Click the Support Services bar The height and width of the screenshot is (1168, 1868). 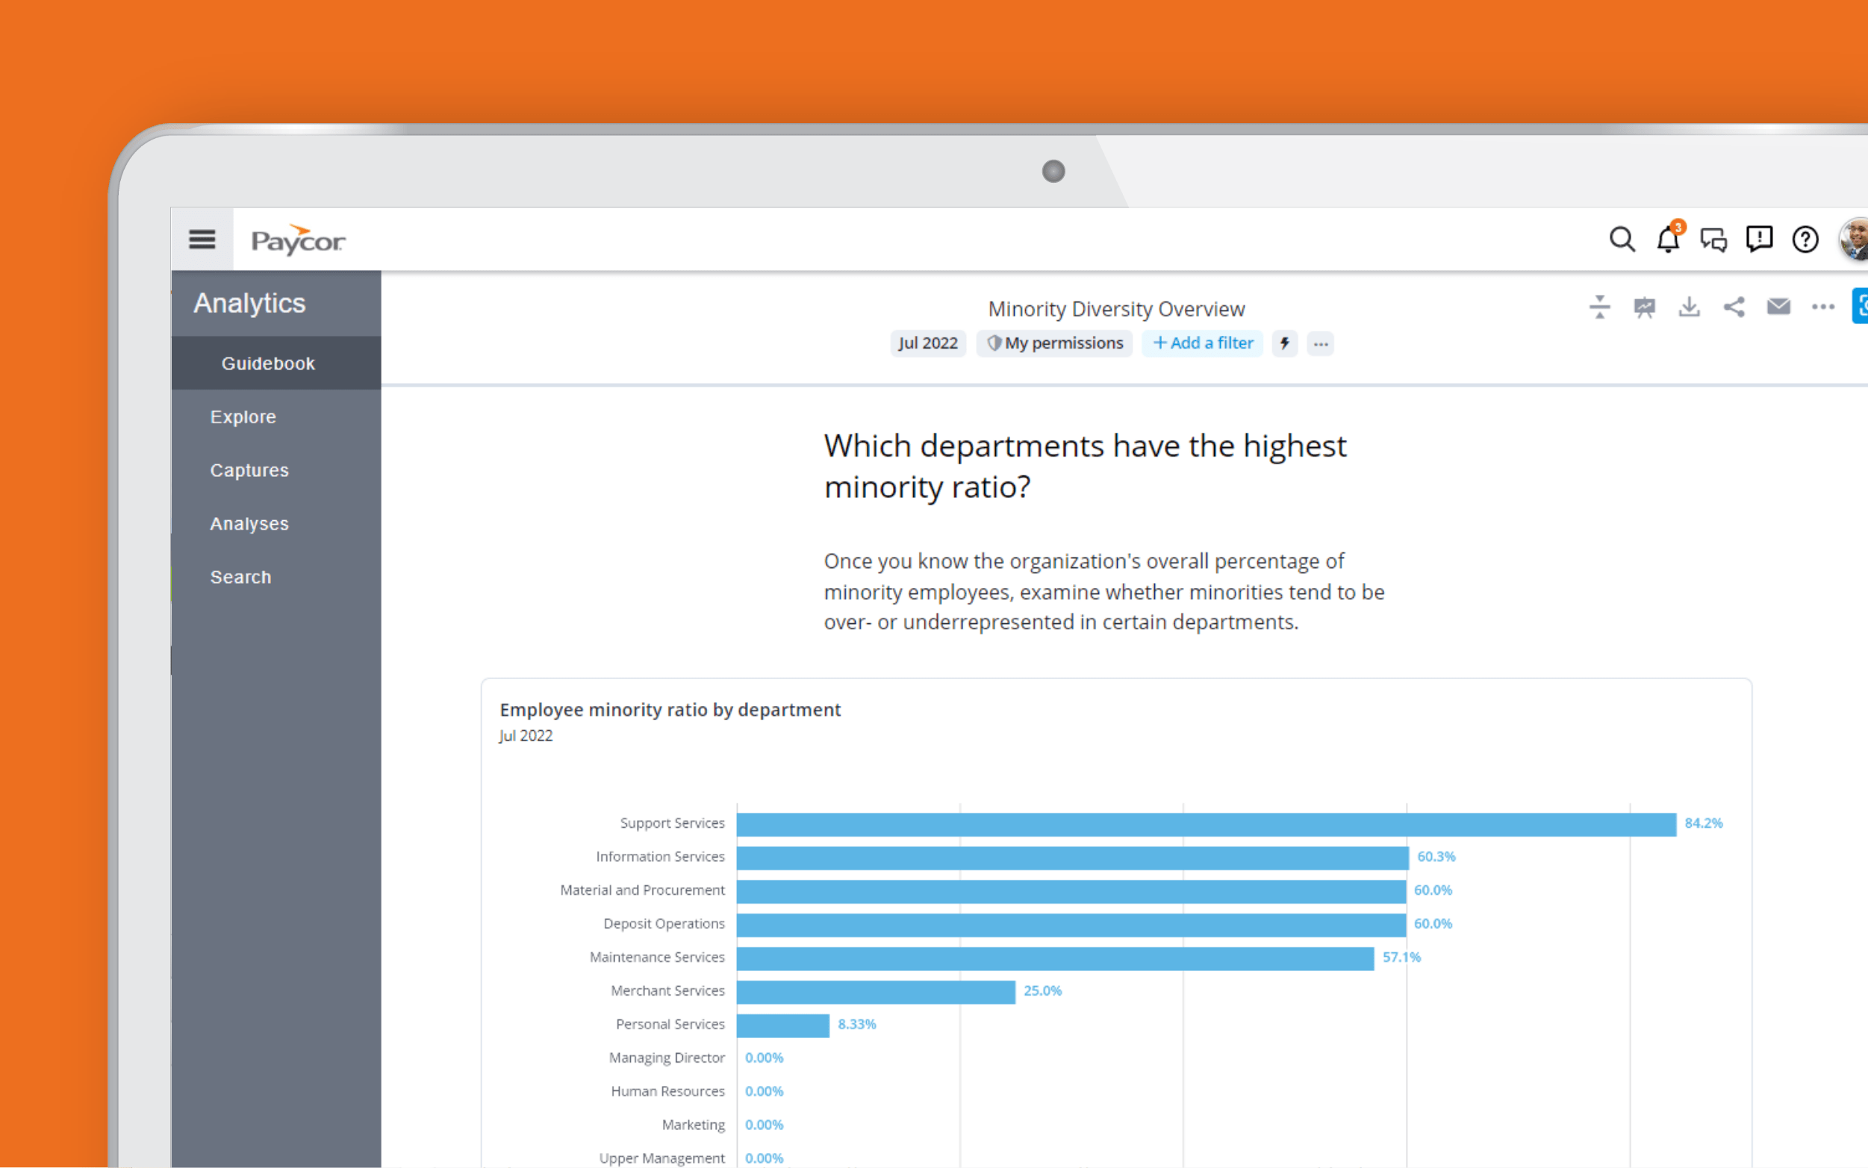coord(1206,824)
